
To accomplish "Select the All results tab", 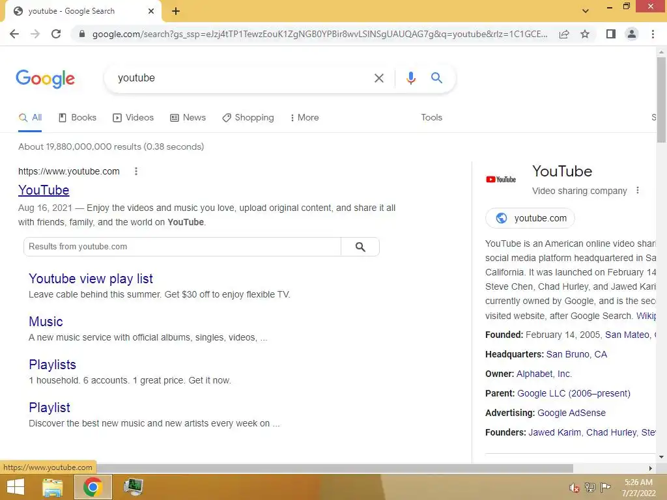I will (30, 118).
